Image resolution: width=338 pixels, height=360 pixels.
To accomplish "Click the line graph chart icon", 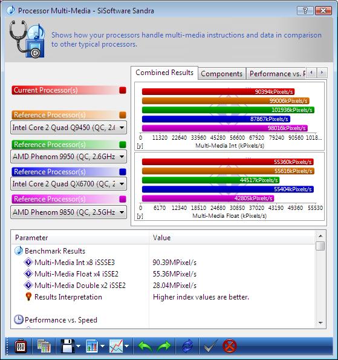I will click(x=116, y=346).
